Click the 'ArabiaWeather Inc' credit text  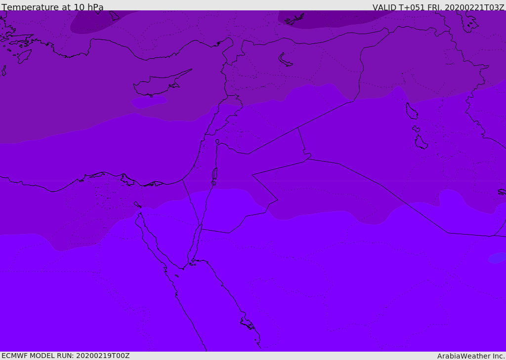pos(470,356)
